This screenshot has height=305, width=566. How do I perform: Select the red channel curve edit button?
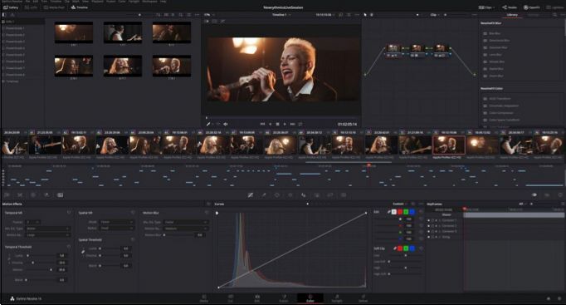point(399,212)
